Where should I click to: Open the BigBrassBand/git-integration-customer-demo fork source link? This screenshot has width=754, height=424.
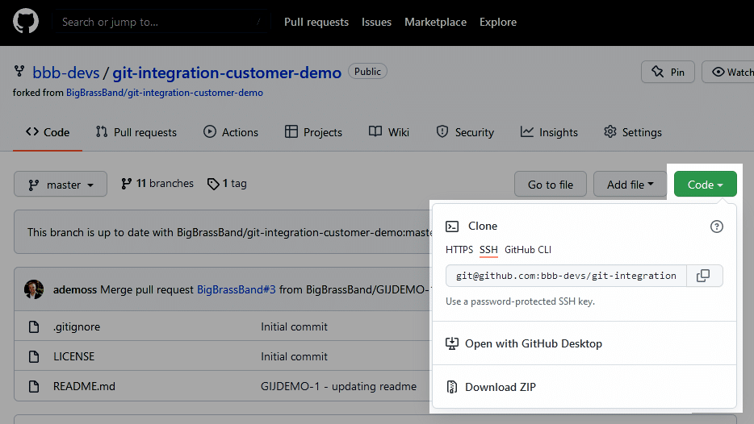(x=164, y=93)
